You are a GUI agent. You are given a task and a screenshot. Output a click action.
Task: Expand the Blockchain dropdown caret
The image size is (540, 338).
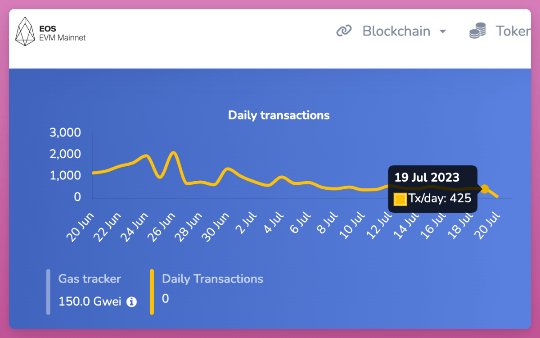pos(443,32)
